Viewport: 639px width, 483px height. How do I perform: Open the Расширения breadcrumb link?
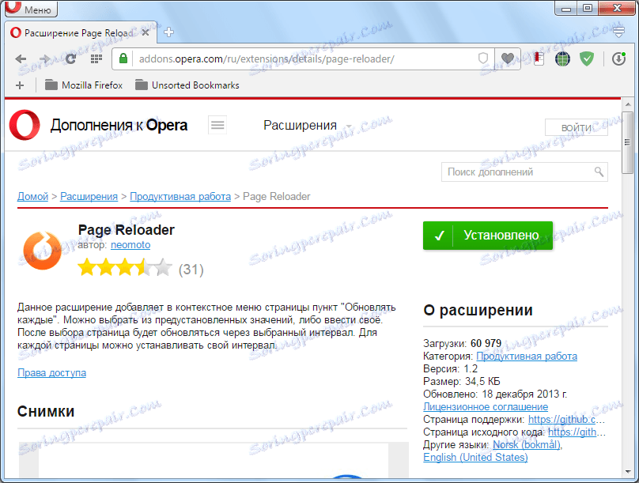point(89,196)
